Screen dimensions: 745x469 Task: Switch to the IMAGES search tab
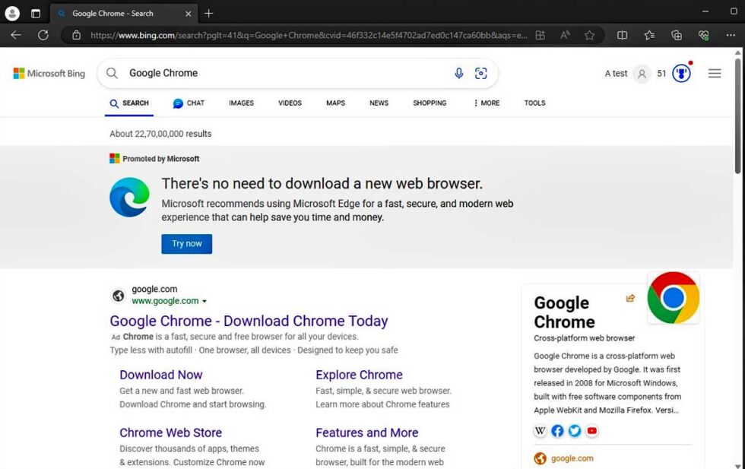(x=241, y=103)
